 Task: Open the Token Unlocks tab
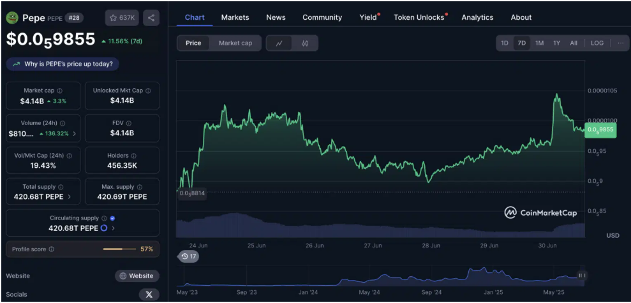tap(420, 17)
